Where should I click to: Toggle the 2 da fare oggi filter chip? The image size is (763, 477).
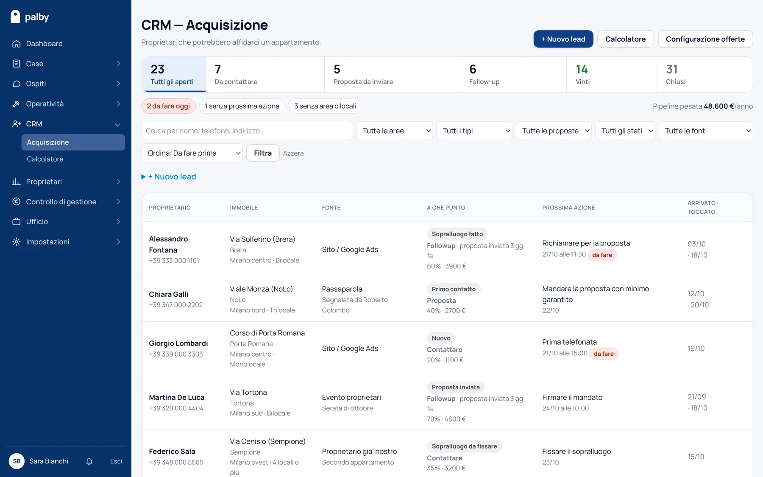169,106
